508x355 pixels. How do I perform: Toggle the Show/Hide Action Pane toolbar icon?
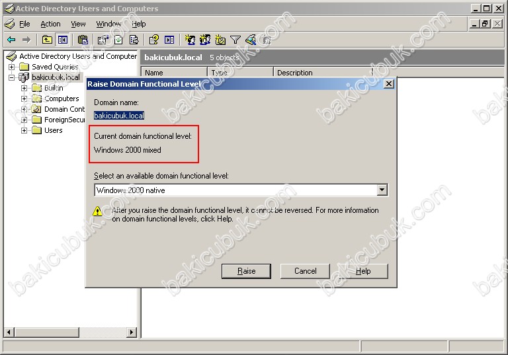169,40
